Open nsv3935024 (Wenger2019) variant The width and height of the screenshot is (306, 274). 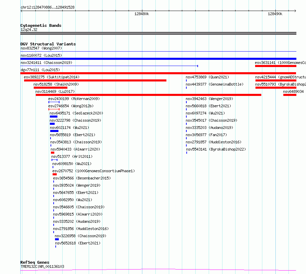pyautogui.click(x=77, y=185)
